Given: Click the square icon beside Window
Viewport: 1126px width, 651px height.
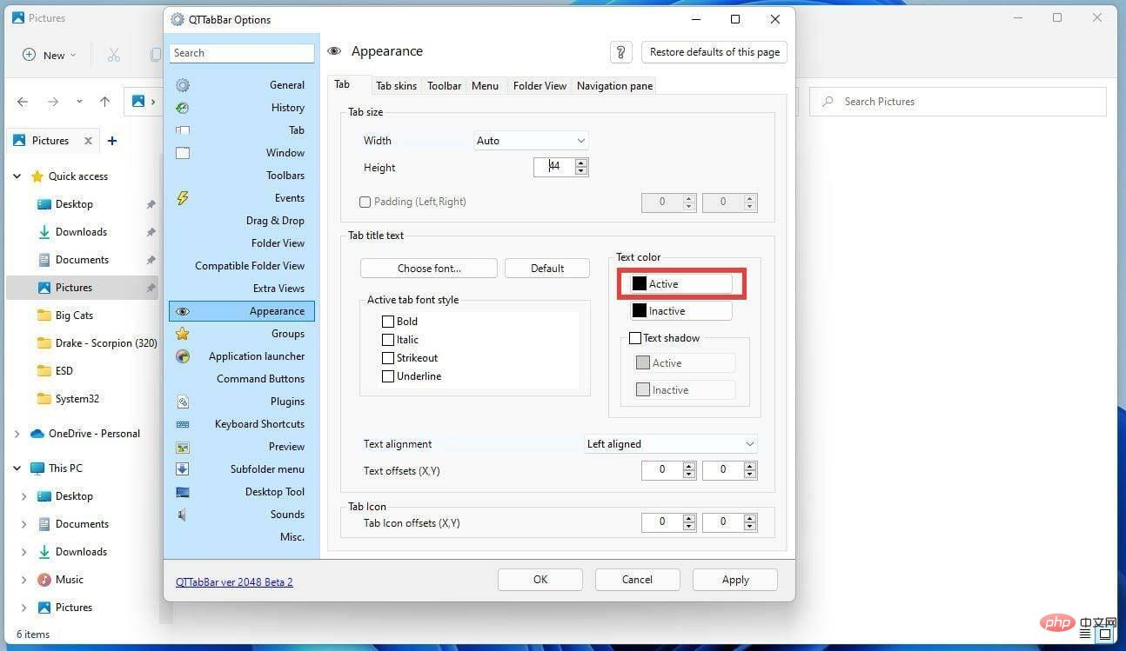Looking at the screenshot, I should click(x=183, y=153).
